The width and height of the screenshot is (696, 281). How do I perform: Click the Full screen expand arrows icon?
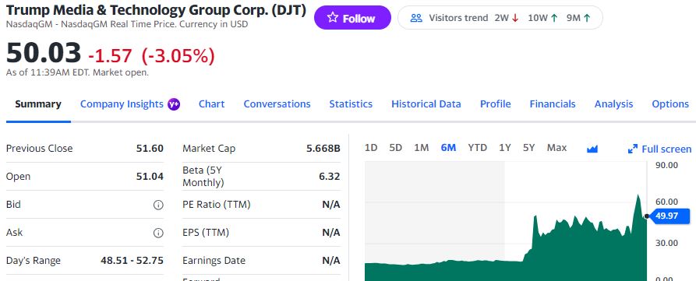pos(633,149)
